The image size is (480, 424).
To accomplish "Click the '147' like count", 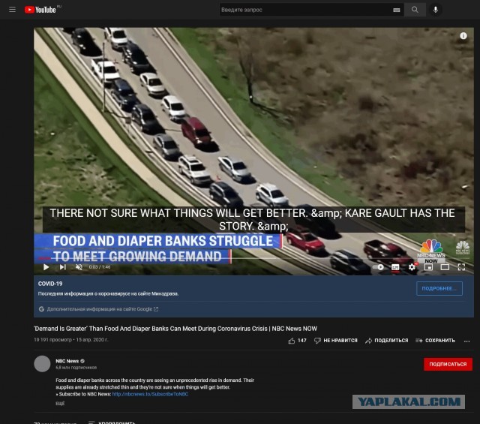I will [301, 341].
